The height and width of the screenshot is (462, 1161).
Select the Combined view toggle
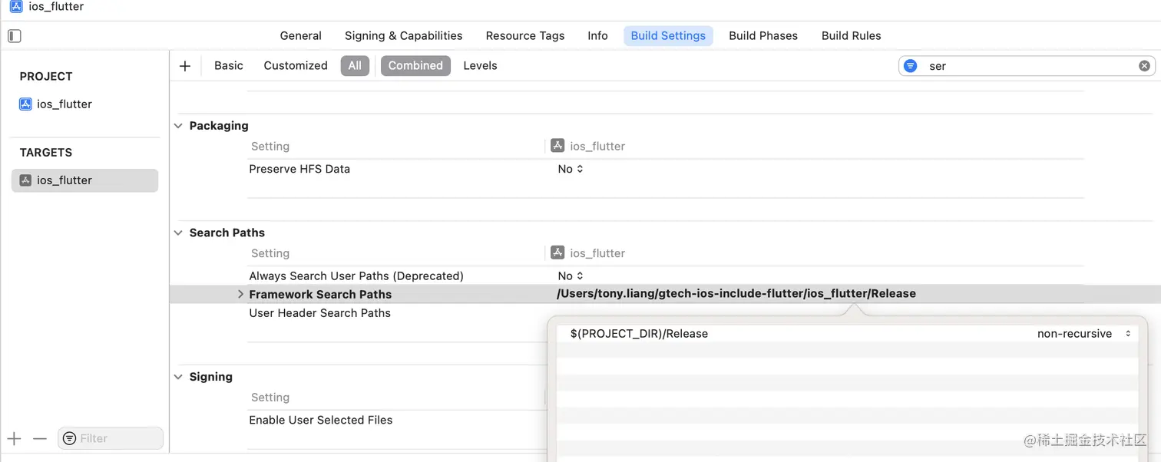pos(415,66)
